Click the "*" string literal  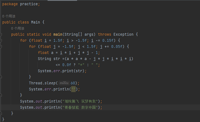coord(81,65)
